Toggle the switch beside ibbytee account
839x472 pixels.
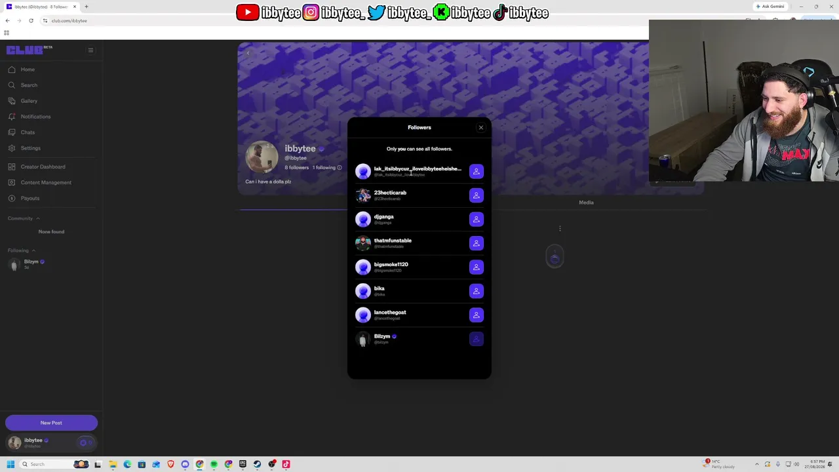point(86,442)
